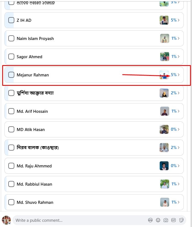Image resolution: width=192 pixels, height=227 pixels.
Task: Attach a photo using the camera icon
Action: click(166, 220)
